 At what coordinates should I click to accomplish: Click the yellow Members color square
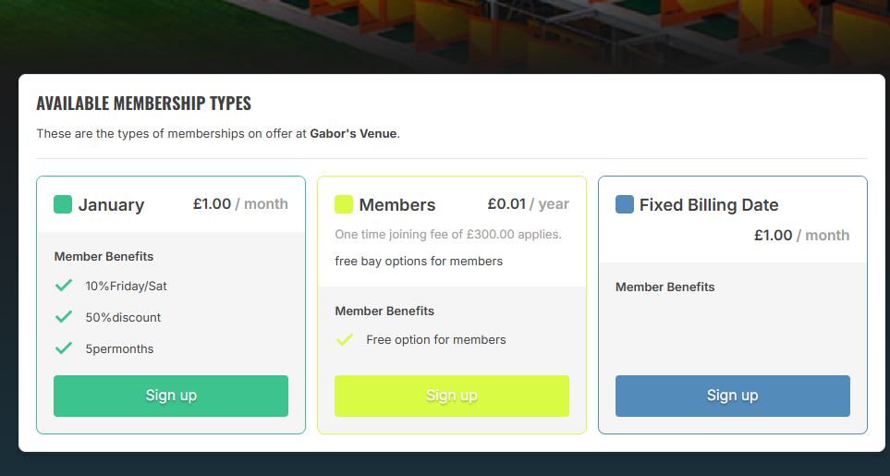(344, 204)
